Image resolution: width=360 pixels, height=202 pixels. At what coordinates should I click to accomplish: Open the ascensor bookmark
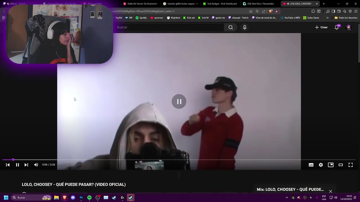(157, 18)
